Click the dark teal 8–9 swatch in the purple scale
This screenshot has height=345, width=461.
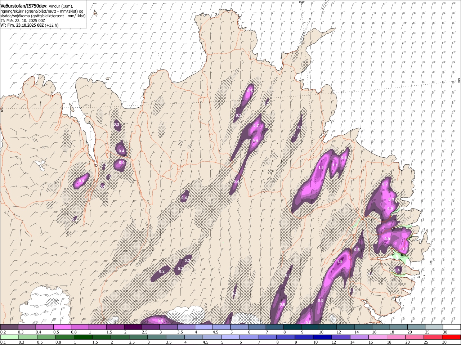[x=292, y=327]
